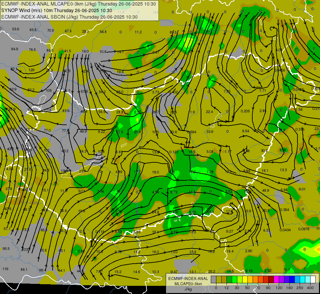Click the pure yellow legend swatch
The width and height of the screenshot is (320, 294).
(x=245, y=279)
